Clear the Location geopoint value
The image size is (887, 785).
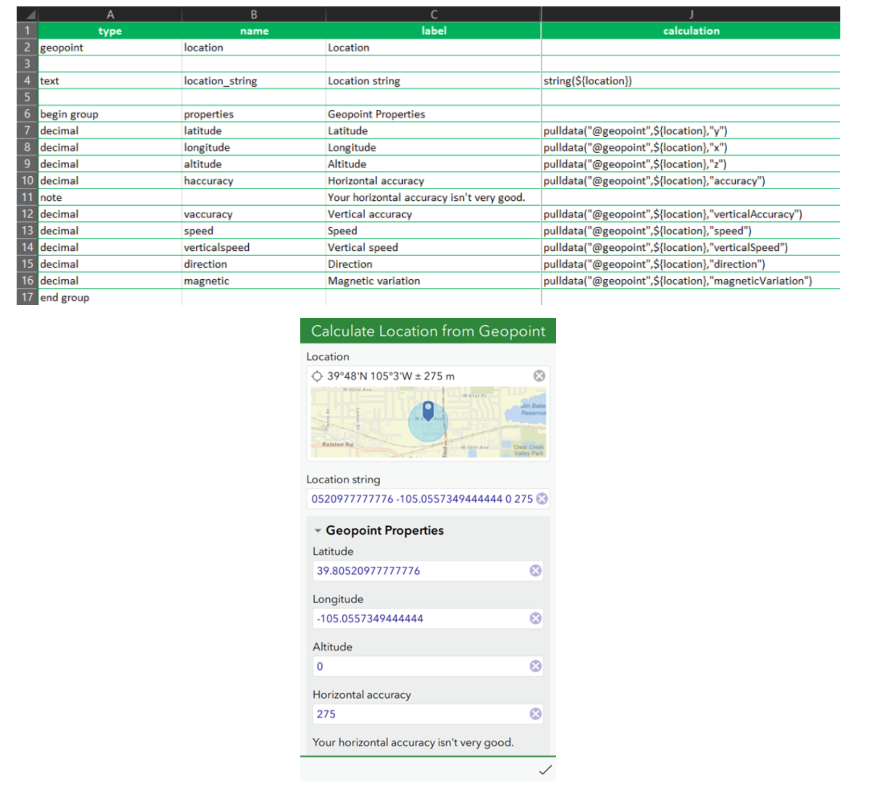pyautogui.click(x=538, y=376)
